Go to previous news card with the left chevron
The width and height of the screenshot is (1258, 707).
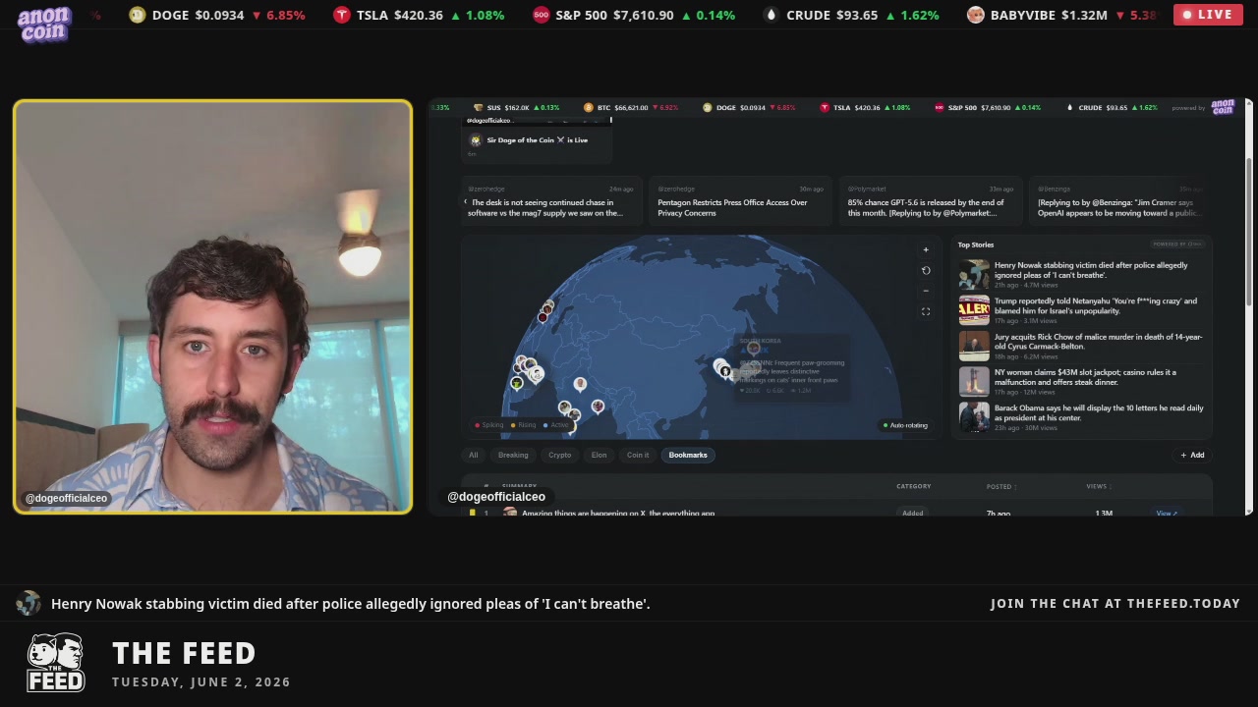[x=466, y=202]
